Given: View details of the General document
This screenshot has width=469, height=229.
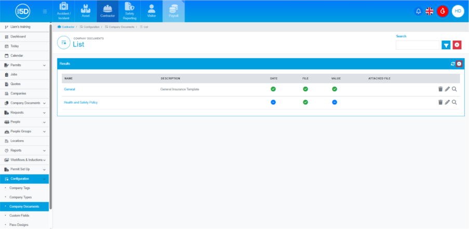Looking at the screenshot, I should pyautogui.click(x=454, y=89).
